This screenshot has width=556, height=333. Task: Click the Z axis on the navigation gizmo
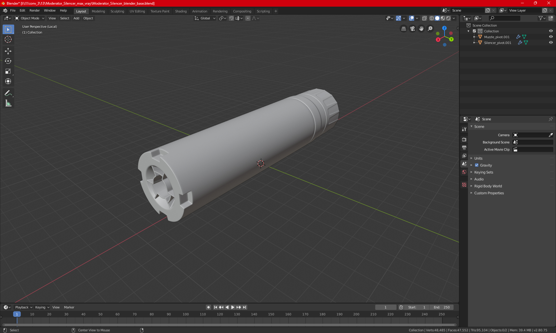pyautogui.click(x=444, y=28)
